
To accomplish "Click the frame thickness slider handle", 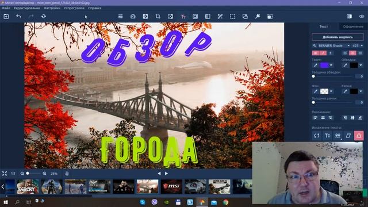I will pyautogui.click(x=313, y=102).
